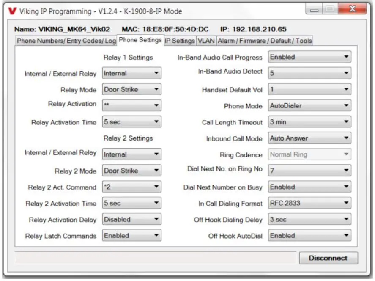Open the Internal/External Relay dropdown under Relay 1
375x281 pixels.
point(132,73)
